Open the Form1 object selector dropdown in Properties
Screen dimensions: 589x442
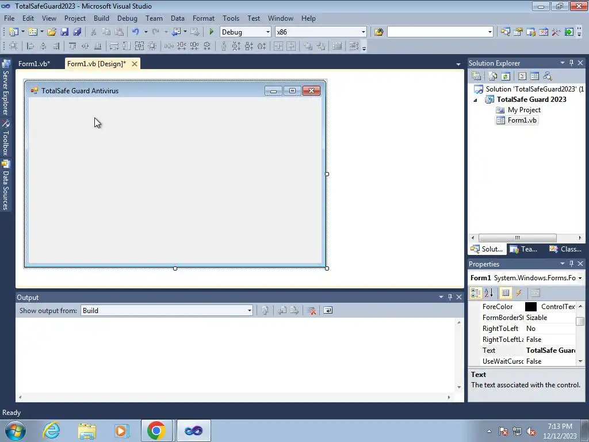pyautogui.click(x=580, y=278)
